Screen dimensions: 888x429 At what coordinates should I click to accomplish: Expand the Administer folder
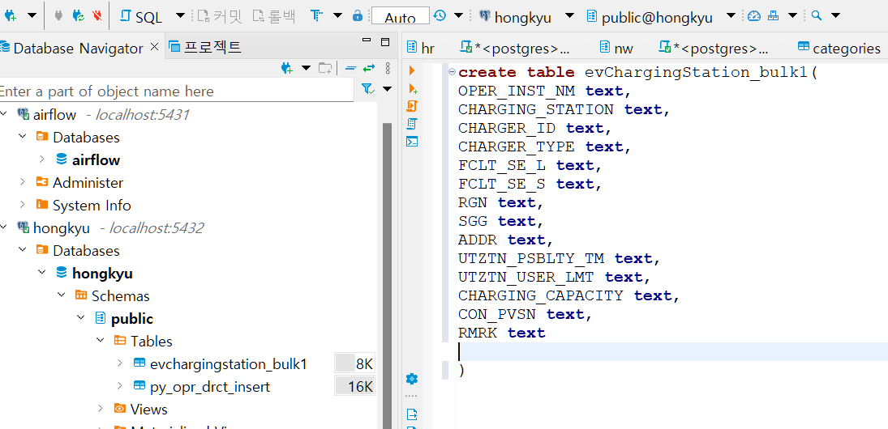coord(23,182)
